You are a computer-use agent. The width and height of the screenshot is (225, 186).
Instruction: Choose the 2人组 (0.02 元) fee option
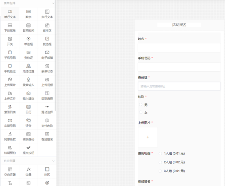(160, 162)
